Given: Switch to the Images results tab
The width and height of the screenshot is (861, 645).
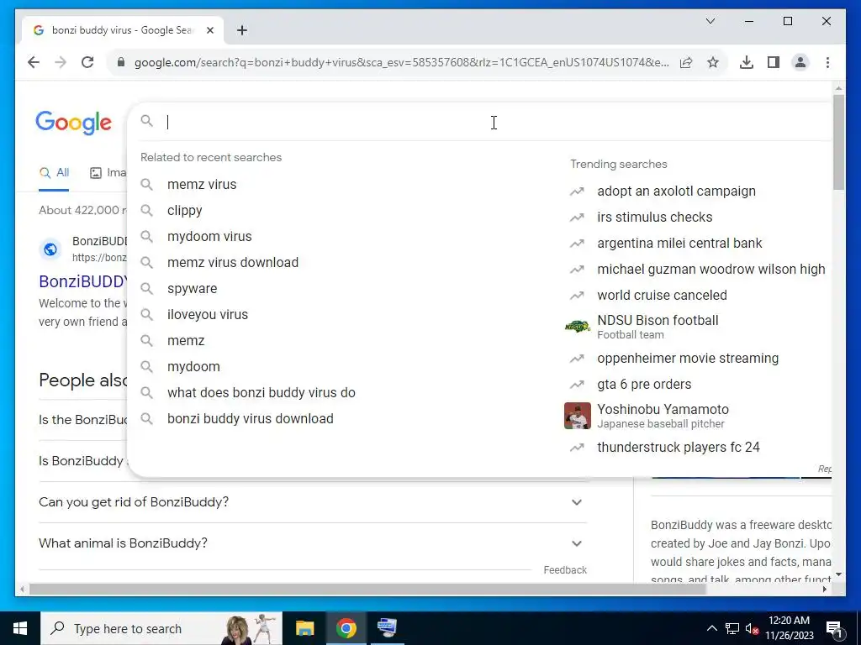Looking at the screenshot, I should coord(108,173).
